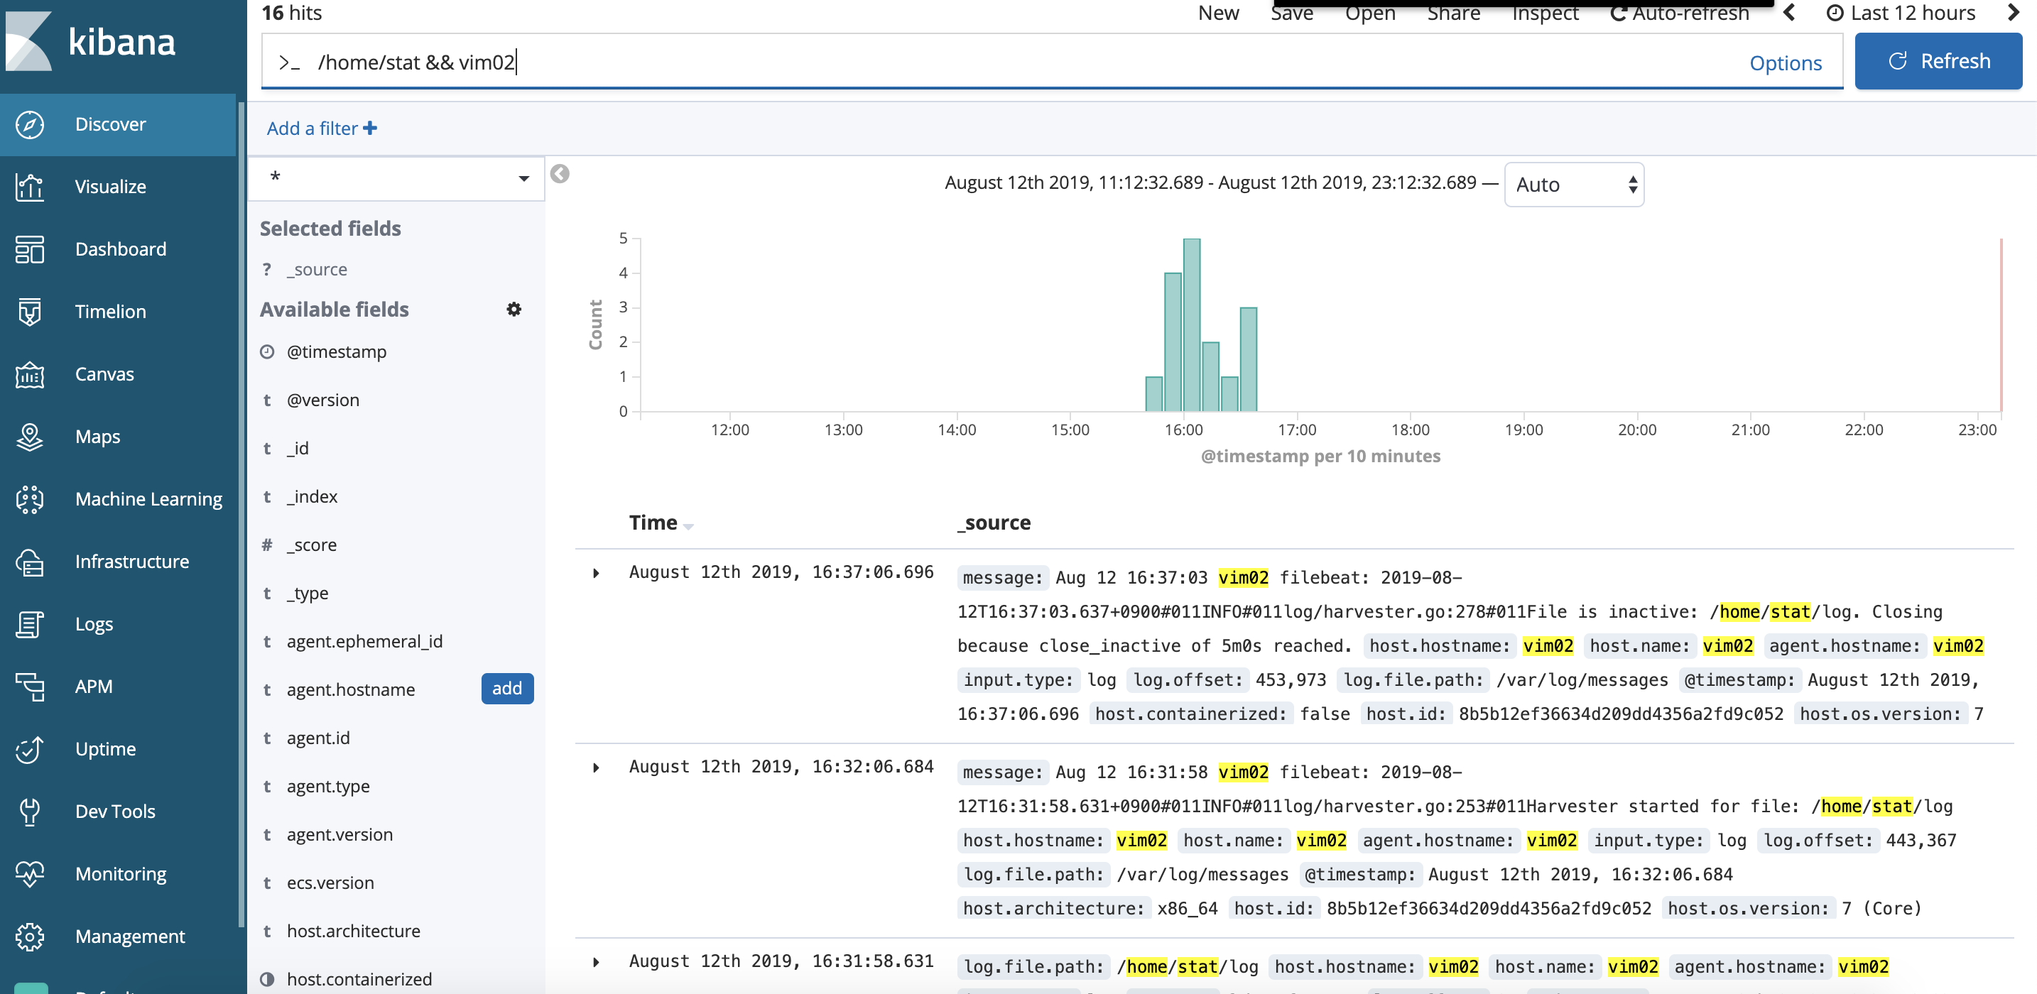2037x994 pixels.
Task: Navigate to the Dashboard section
Action: (x=119, y=248)
